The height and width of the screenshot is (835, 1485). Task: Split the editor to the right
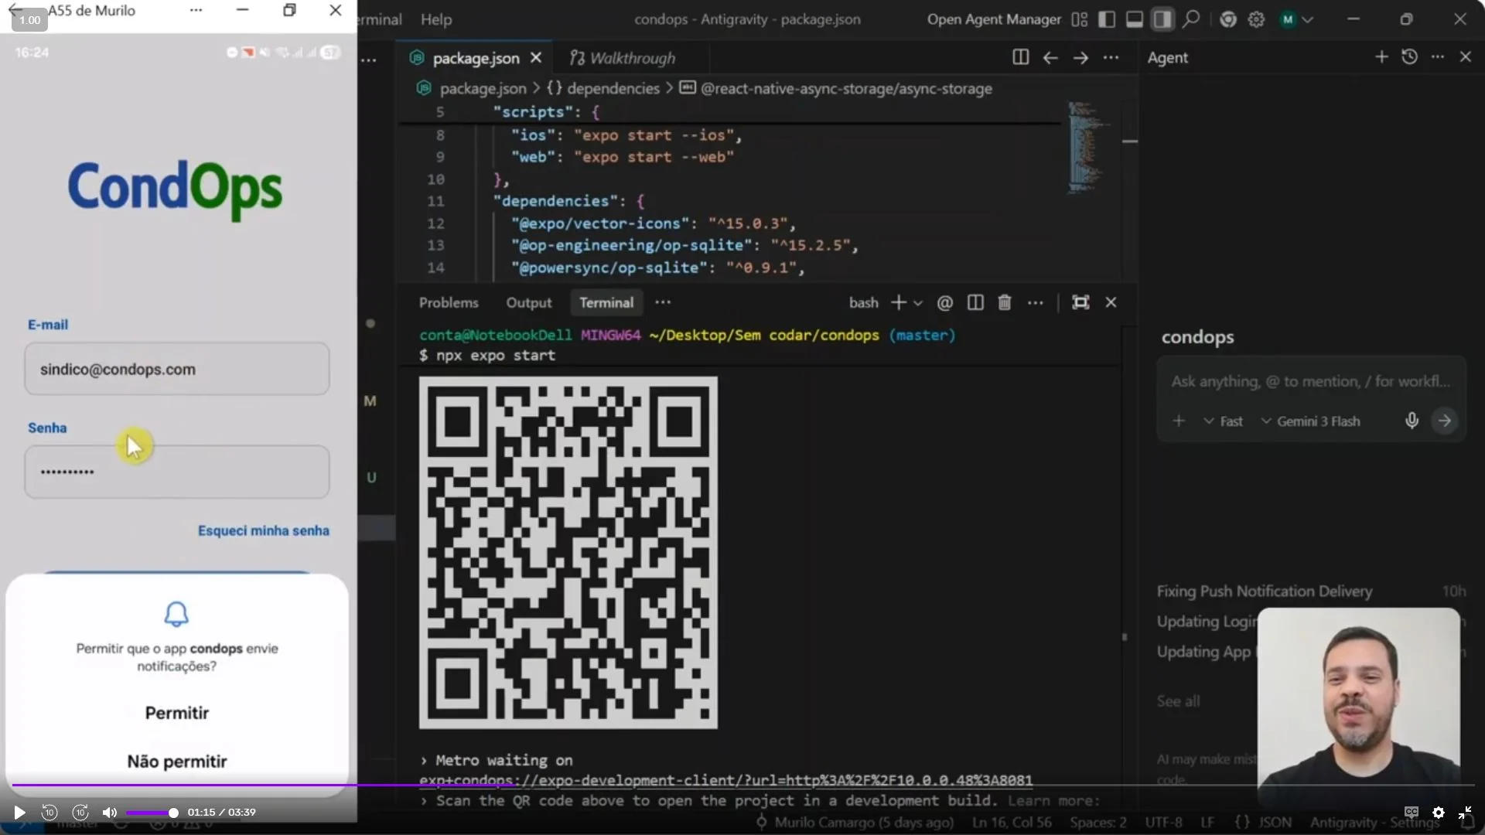coord(1021,57)
